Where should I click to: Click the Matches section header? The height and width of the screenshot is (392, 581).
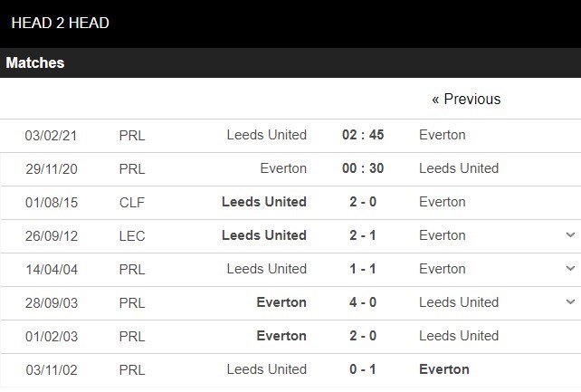(35, 63)
